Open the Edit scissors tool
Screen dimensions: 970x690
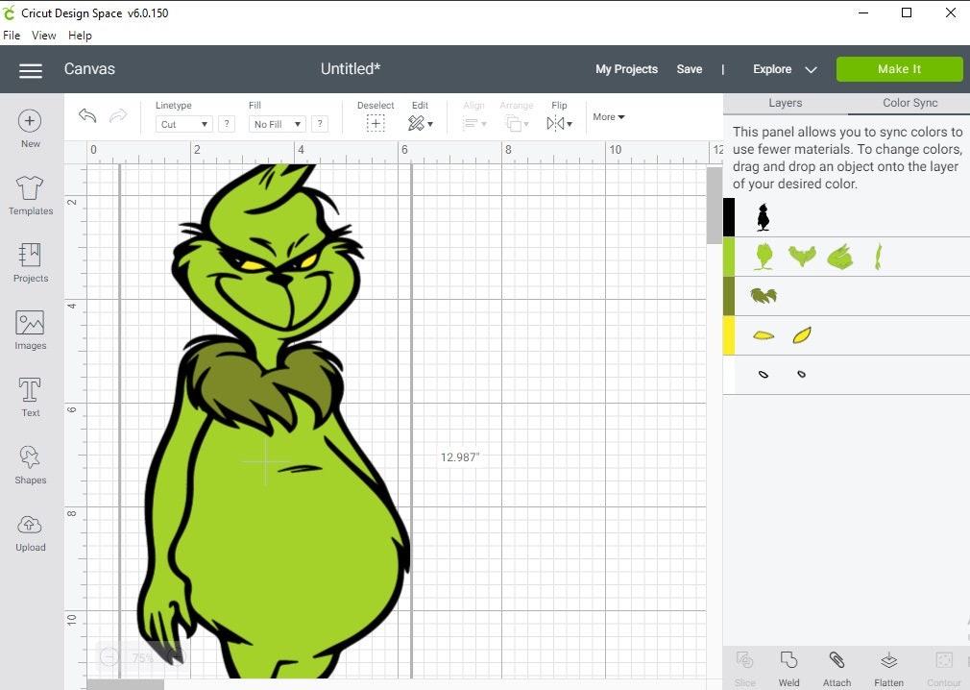(420, 124)
